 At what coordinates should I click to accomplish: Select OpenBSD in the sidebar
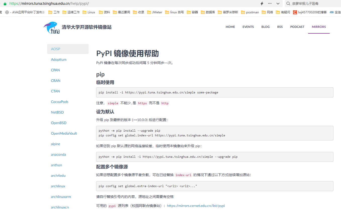(x=59, y=123)
